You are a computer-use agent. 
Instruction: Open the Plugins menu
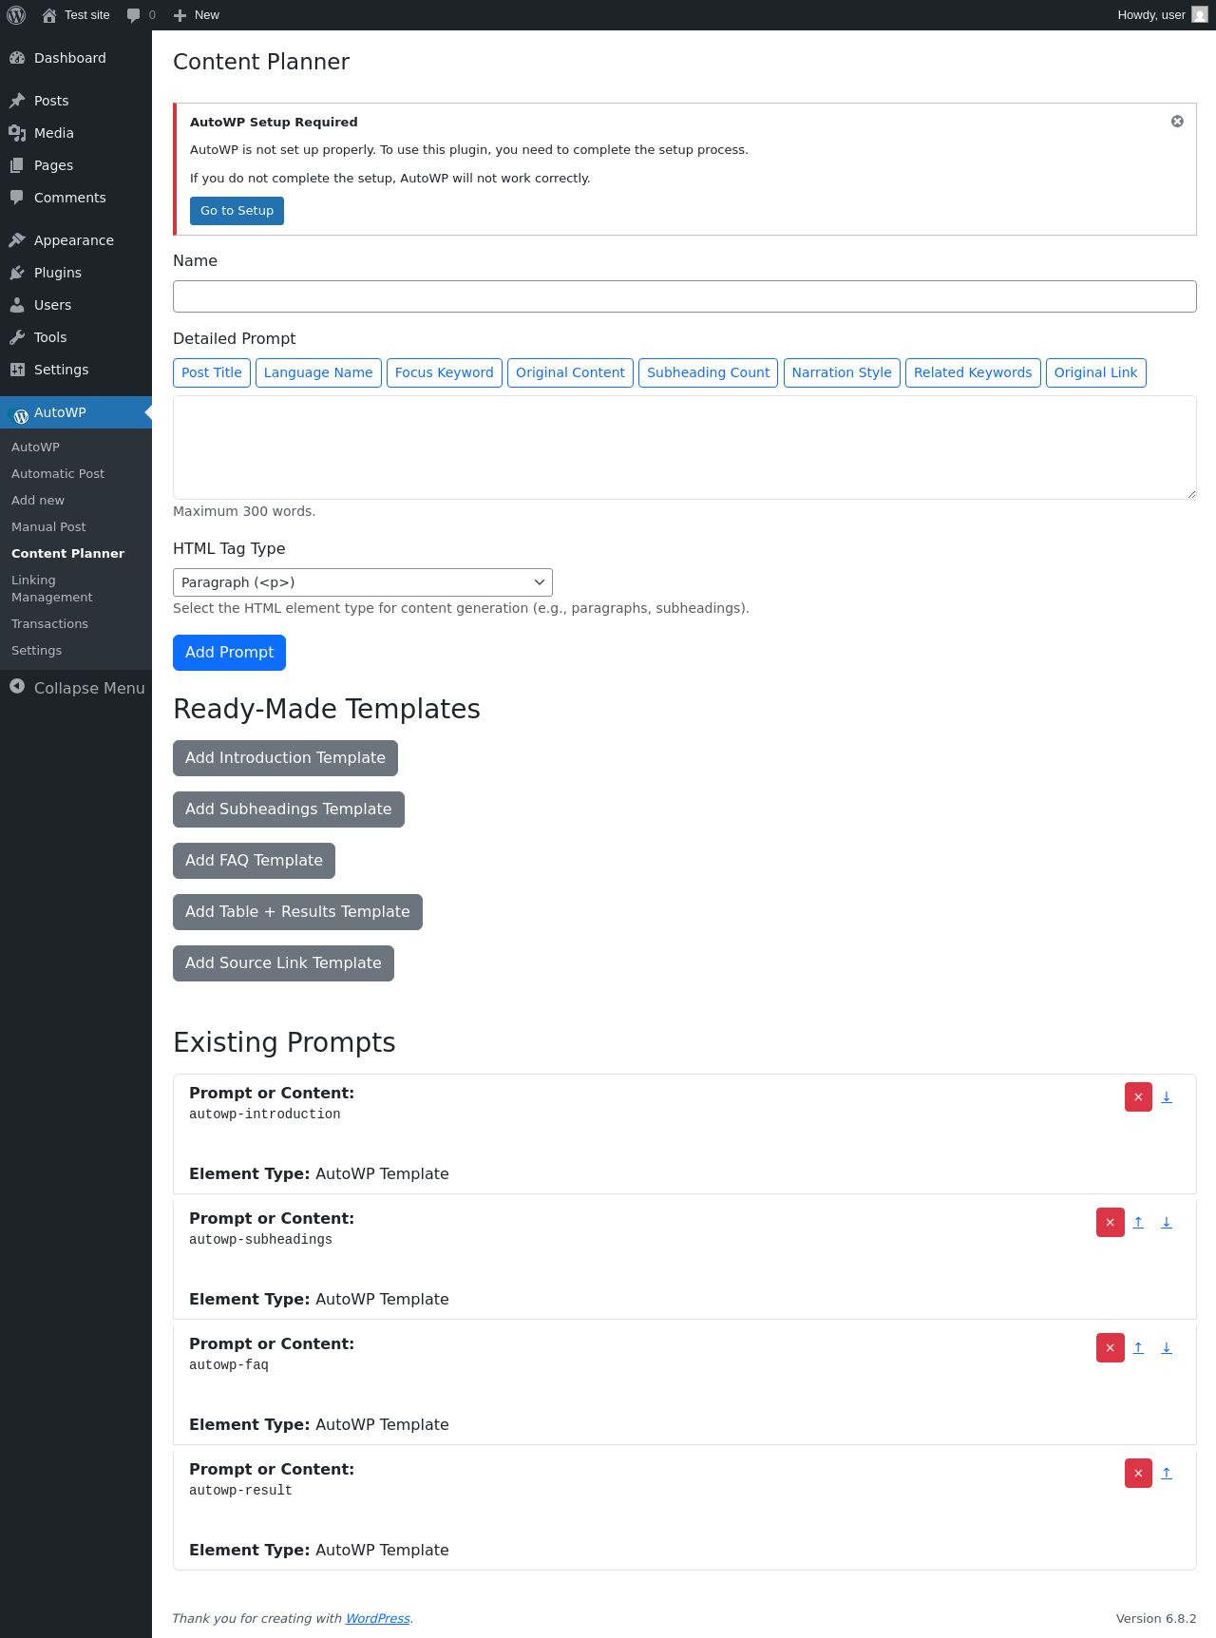76,273
